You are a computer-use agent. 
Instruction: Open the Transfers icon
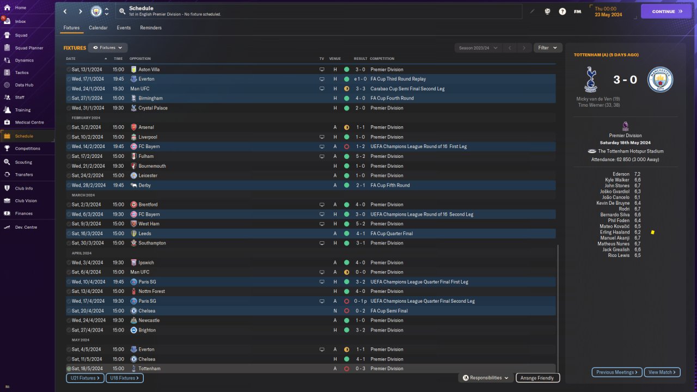click(7, 175)
